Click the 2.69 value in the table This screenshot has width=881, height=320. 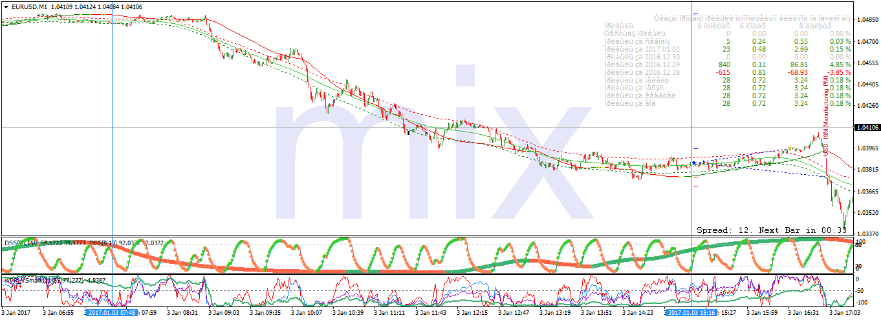tap(801, 49)
